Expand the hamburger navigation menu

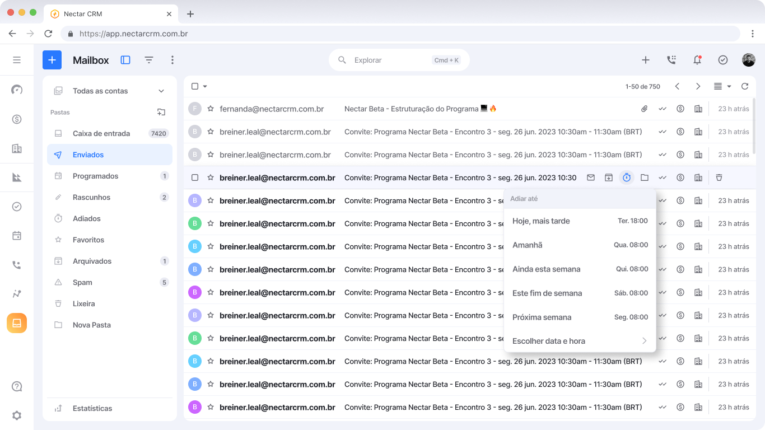click(17, 60)
